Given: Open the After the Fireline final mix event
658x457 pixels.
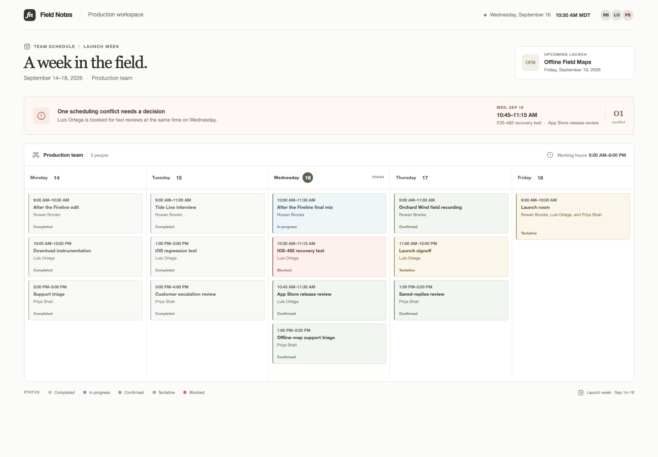Looking at the screenshot, I should (329, 213).
